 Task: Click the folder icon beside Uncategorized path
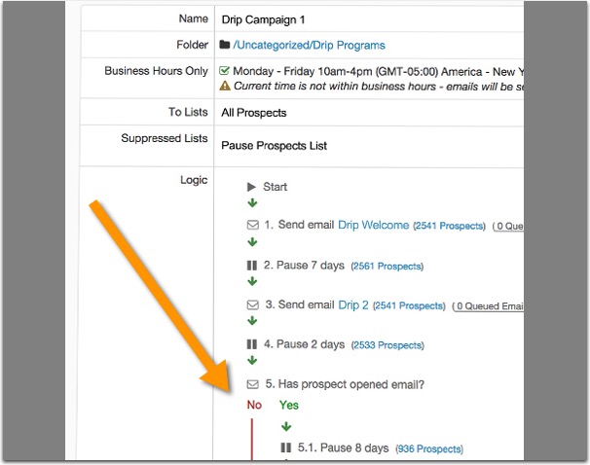click(x=225, y=45)
